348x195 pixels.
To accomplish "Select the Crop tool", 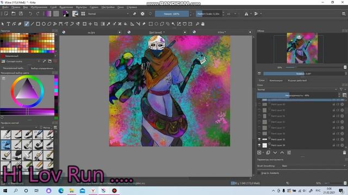I will (96, 24).
